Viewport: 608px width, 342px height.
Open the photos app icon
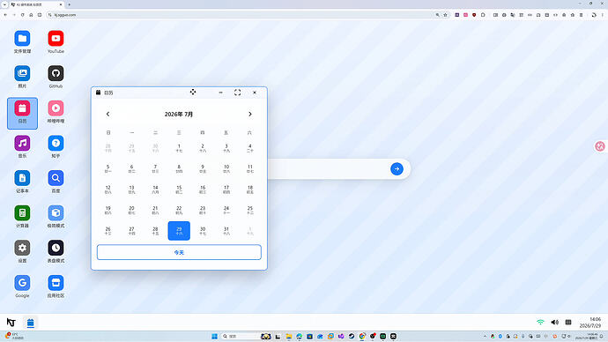(23, 73)
